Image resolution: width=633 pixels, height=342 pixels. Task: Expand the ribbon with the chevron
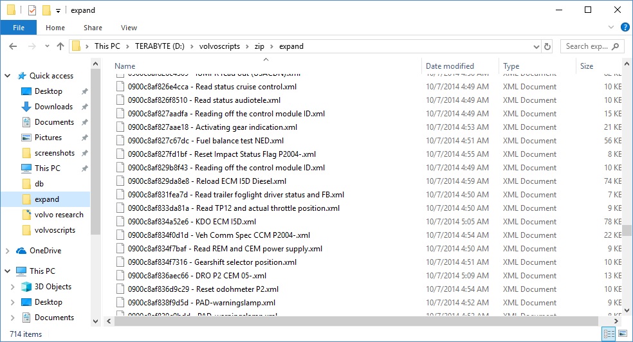tap(610, 28)
